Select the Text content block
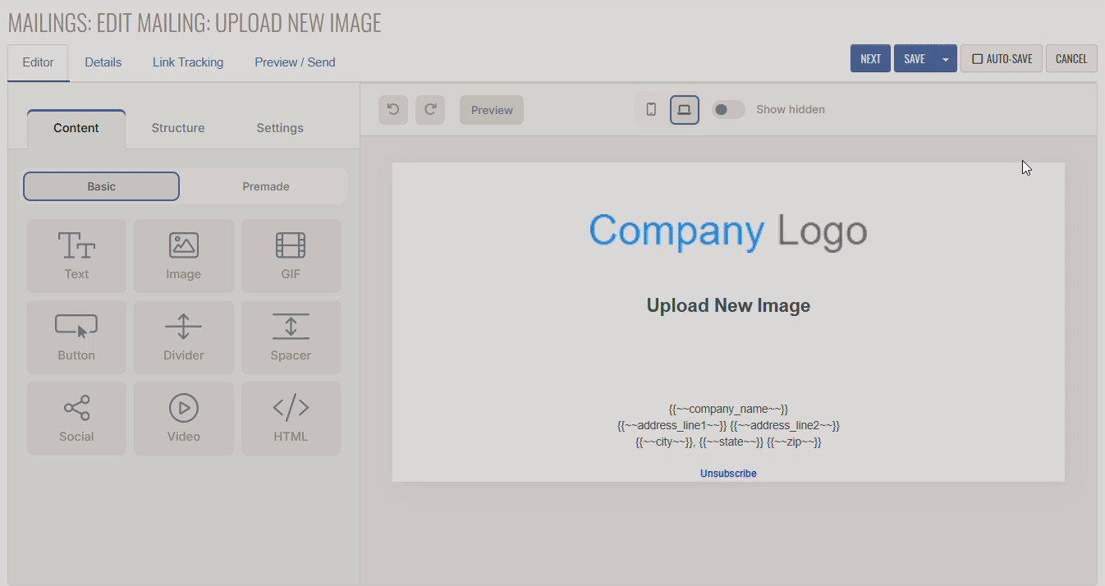 pyautogui.click(x=76, y=255)
